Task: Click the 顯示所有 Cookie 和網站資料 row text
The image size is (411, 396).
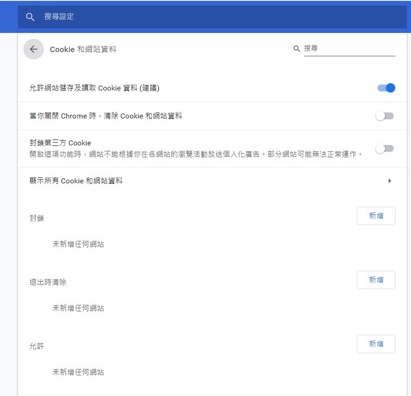Action: point(76,180)
